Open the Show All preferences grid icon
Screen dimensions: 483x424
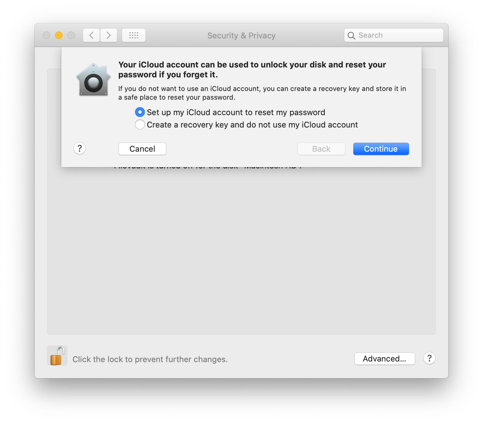click(133, 35)
